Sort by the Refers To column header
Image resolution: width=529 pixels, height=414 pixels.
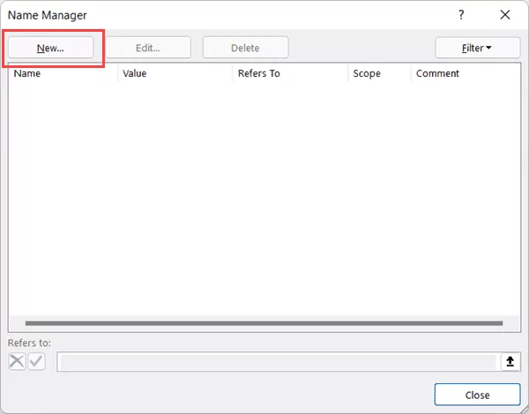tap(289, 73)
